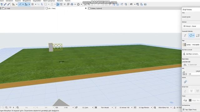
Task: Click the flag marker toolbar icon
Action: tap(110, 4)
